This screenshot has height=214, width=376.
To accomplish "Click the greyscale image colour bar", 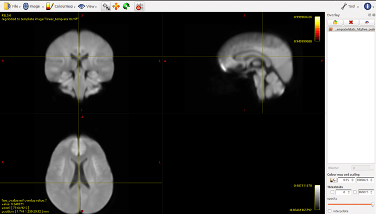I will [x=317, y=198].
